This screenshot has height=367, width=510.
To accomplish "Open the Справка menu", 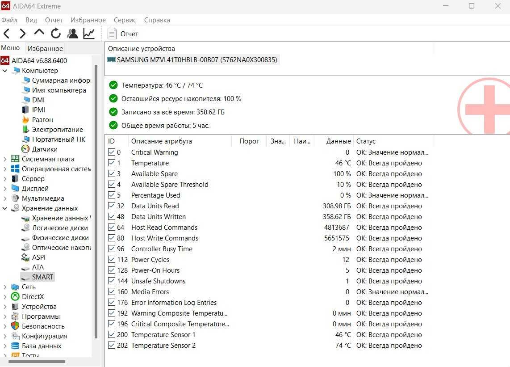I will coord(157,20).
